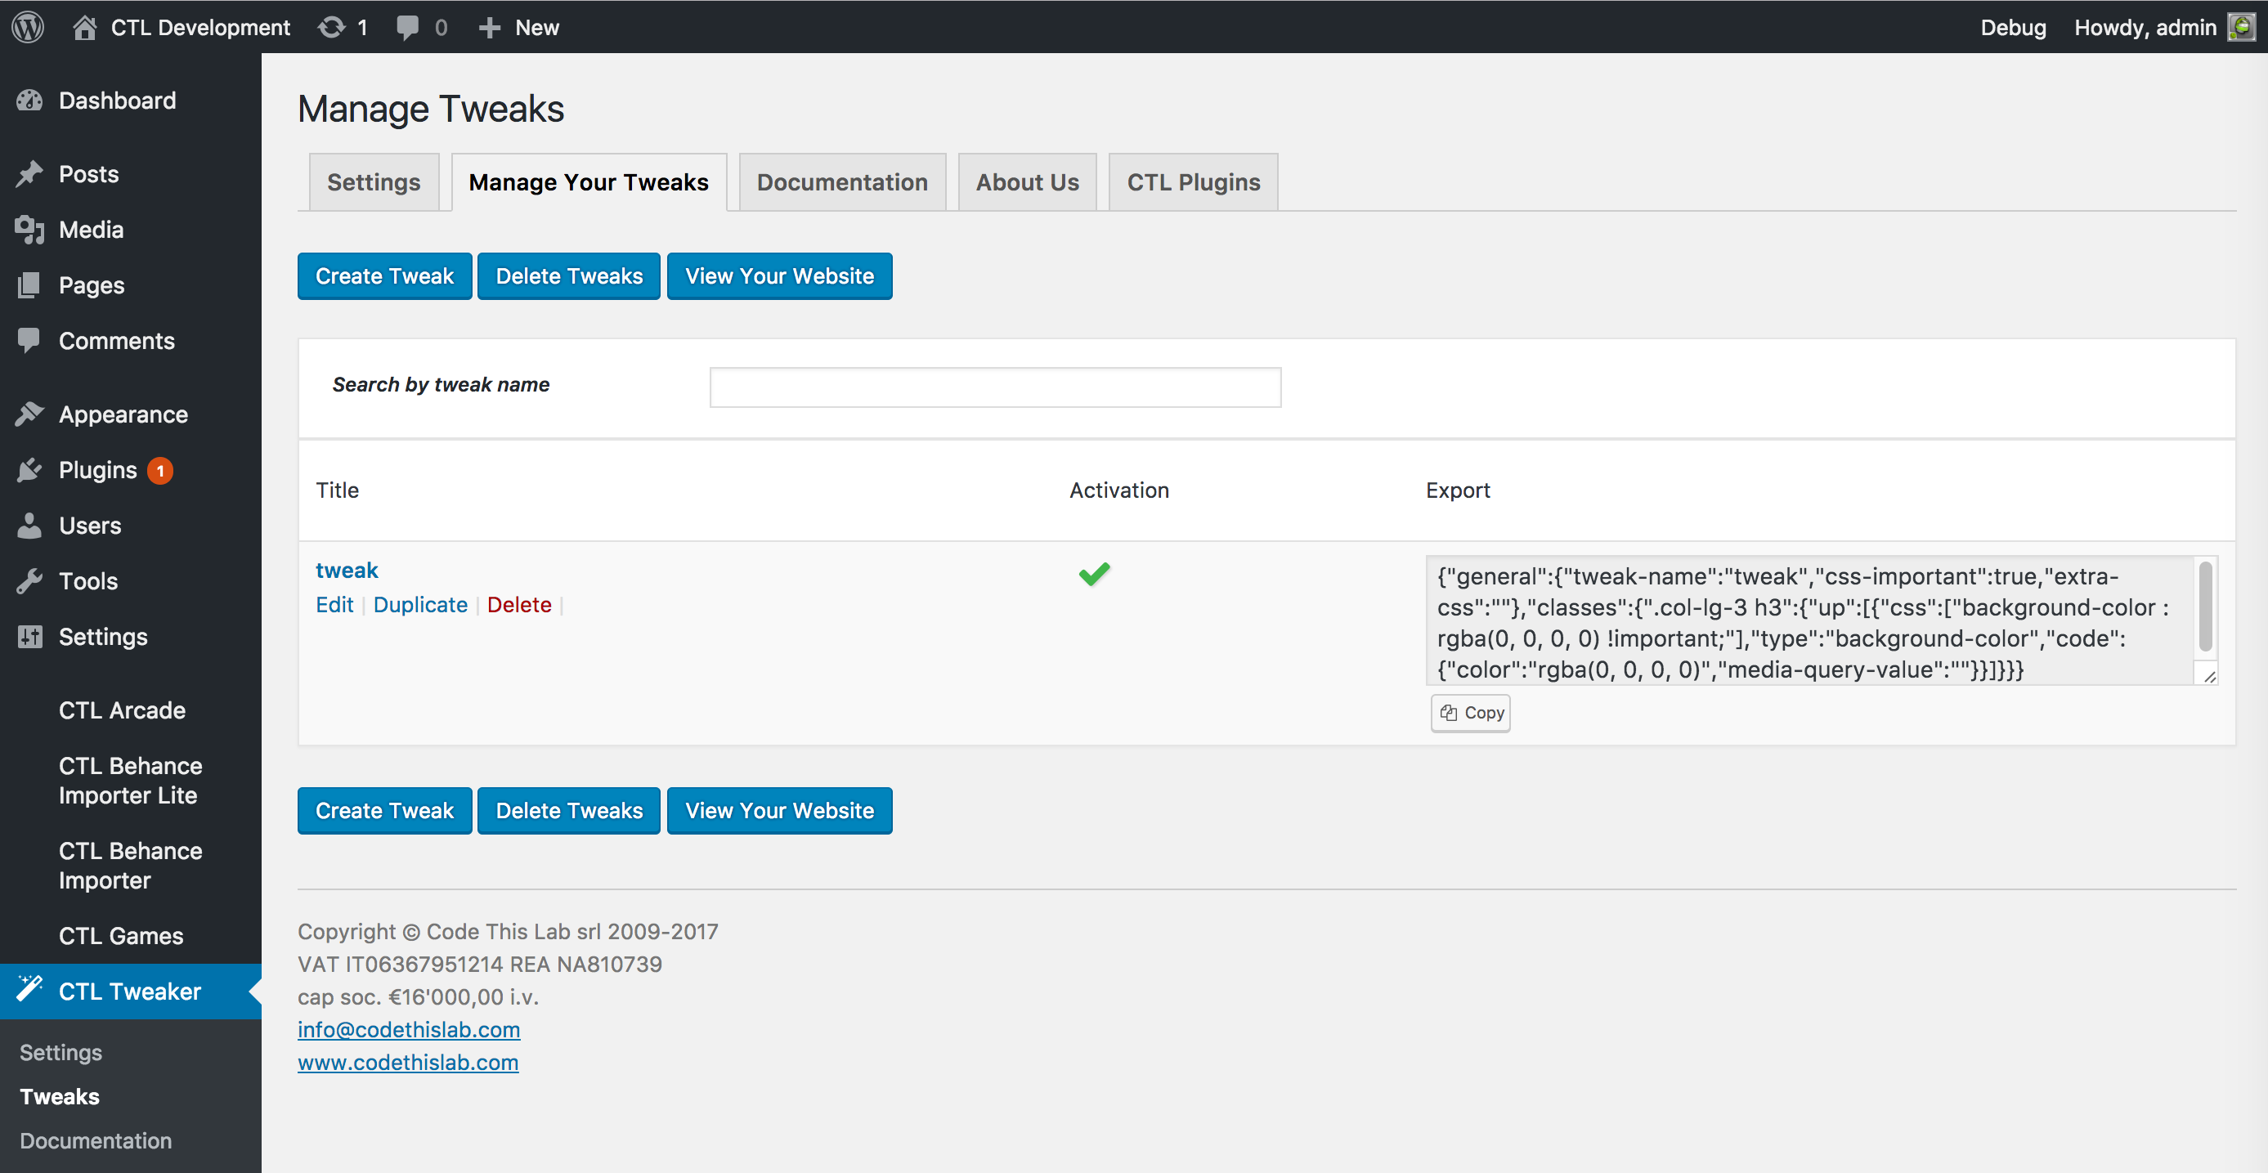Click the Settings sliders icon
Viewport: 2268px width, 1173px height.
click(x=29, y=636)
